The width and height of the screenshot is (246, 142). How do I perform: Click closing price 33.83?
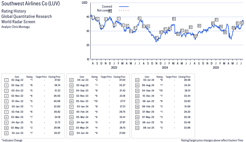187,101
